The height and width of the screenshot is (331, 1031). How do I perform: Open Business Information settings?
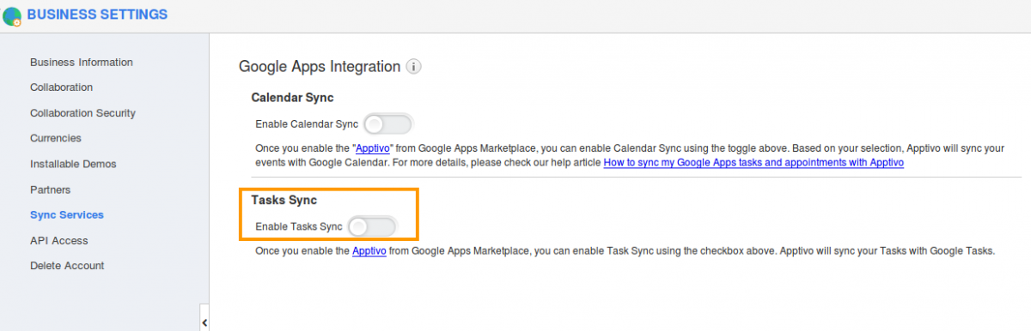coord(82,63)
